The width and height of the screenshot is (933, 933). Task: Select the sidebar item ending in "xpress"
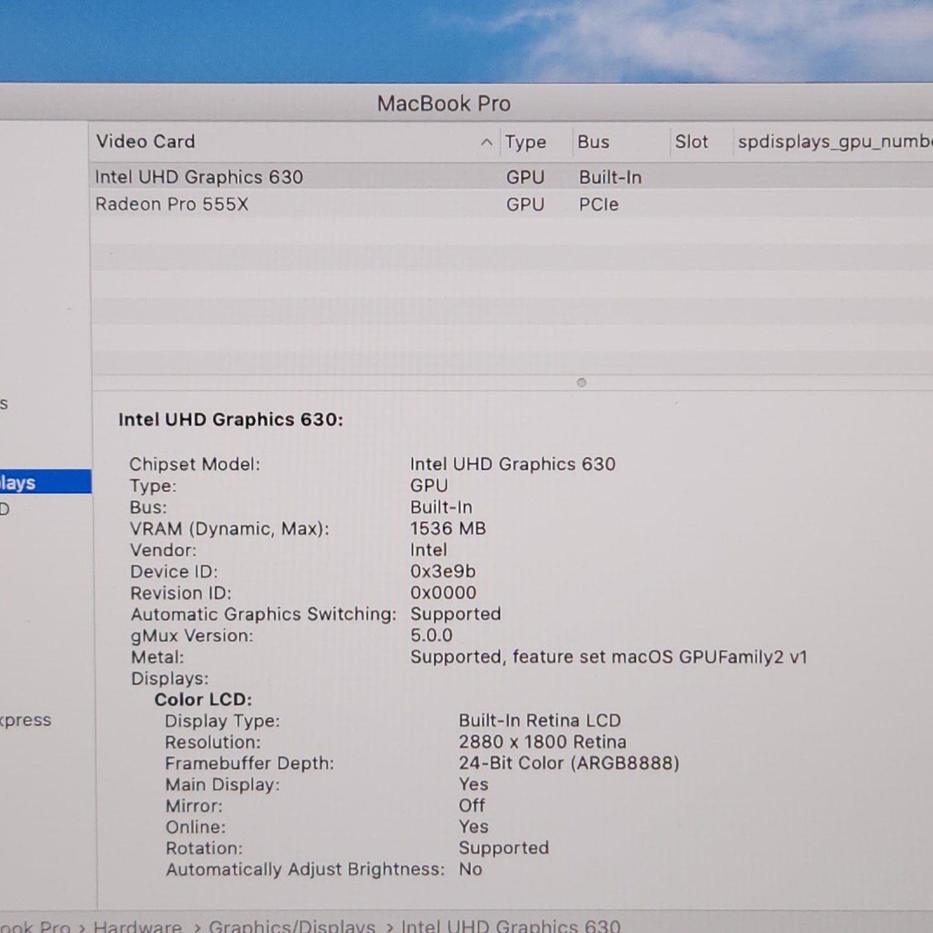[x=26, y=720]
